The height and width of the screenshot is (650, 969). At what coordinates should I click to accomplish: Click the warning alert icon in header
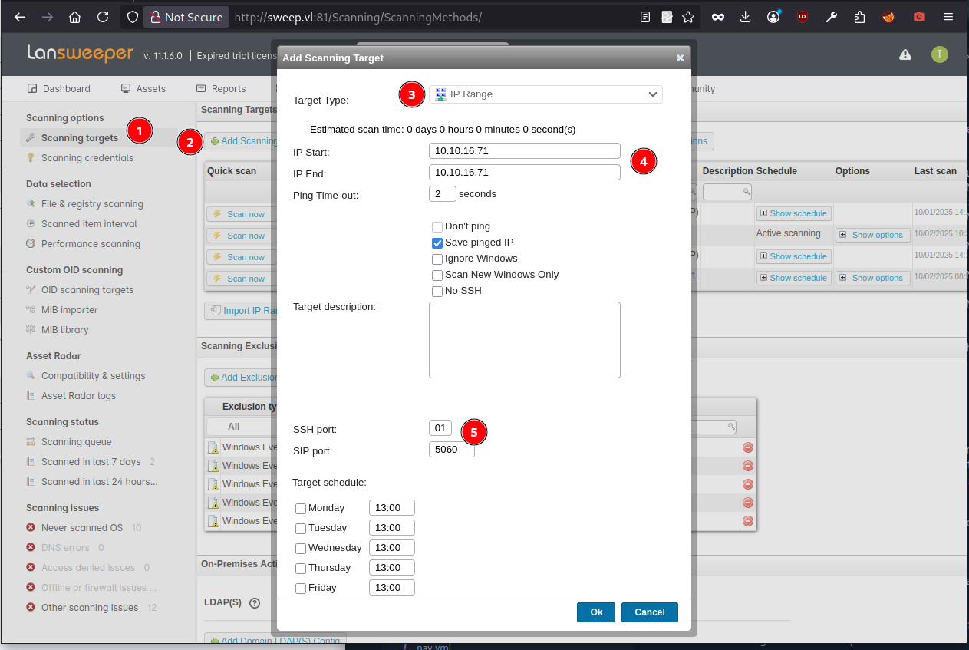click(905, 54)
